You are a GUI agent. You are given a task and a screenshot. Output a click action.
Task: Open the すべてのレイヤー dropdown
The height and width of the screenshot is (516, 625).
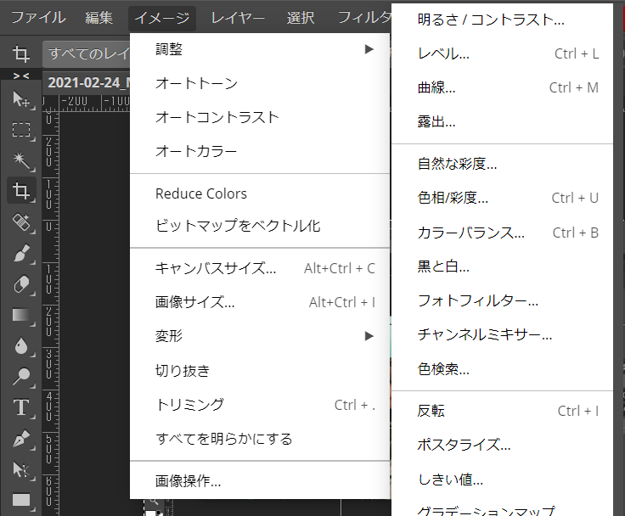click(x=87, y=53)
